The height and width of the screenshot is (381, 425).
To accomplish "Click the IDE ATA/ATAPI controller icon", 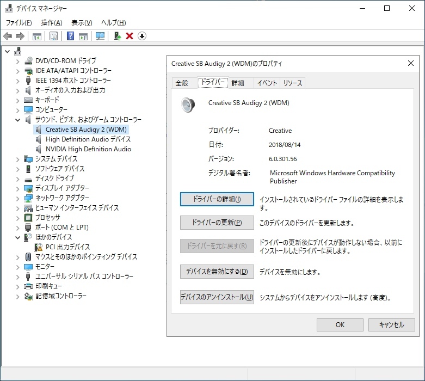I will (28, 71).
